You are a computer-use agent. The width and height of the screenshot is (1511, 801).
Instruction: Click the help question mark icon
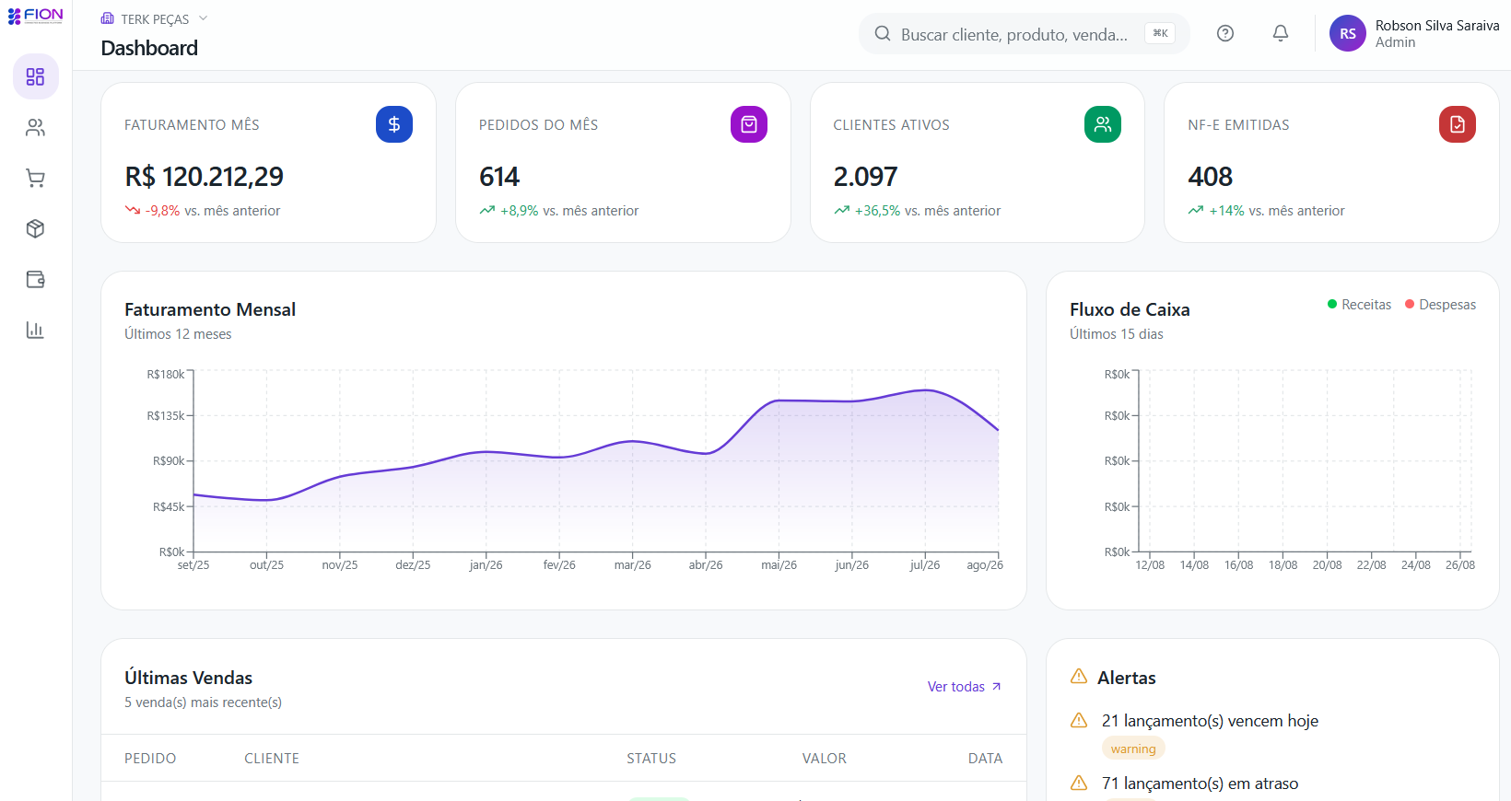pos(1225,33)
